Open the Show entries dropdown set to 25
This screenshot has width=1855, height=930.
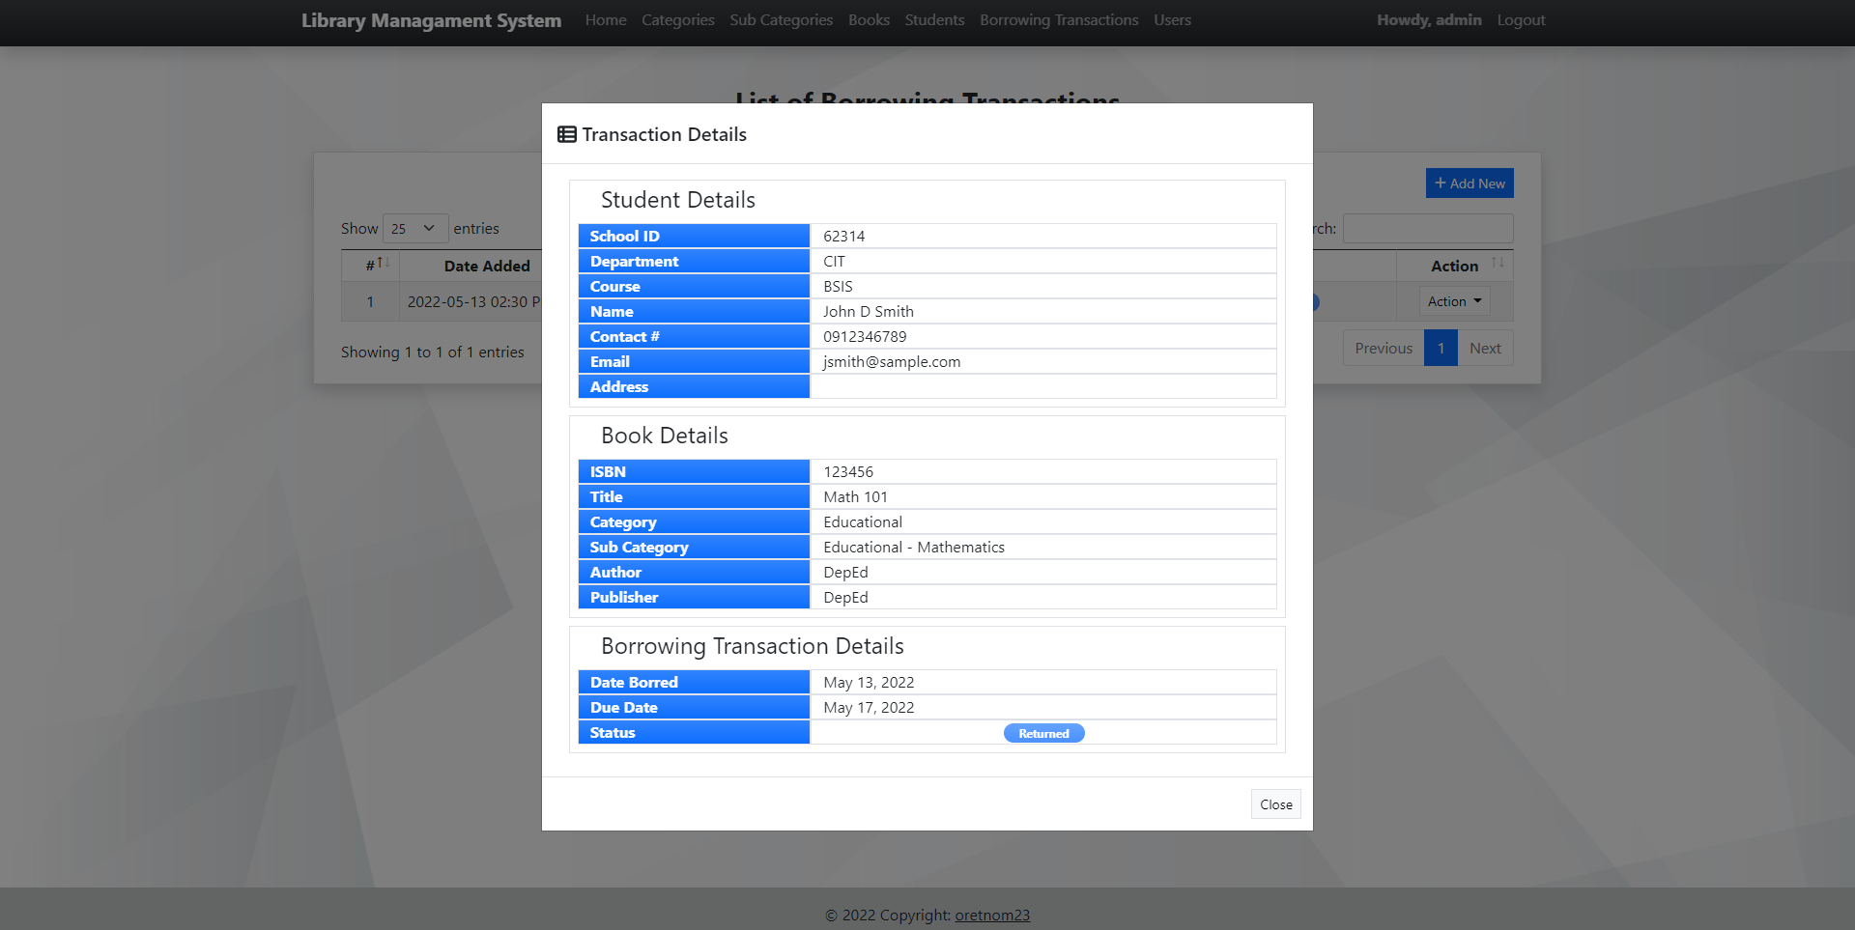click(415, 228)
